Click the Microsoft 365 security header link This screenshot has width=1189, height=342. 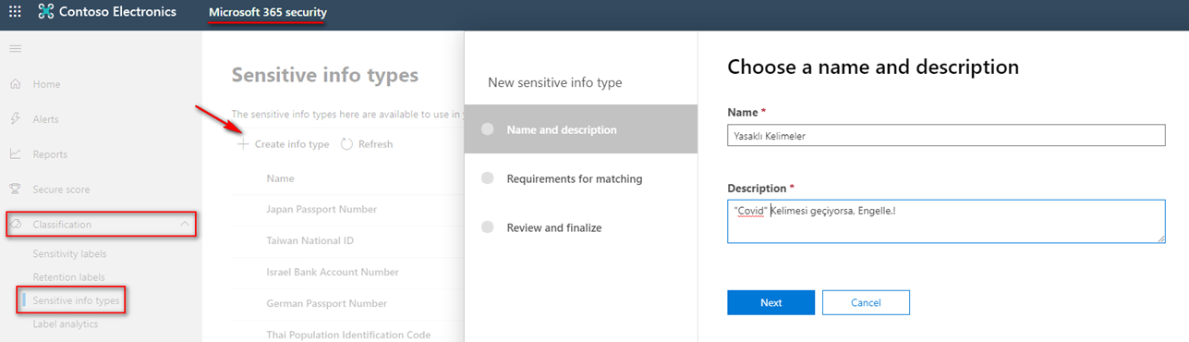coord(267,12)
